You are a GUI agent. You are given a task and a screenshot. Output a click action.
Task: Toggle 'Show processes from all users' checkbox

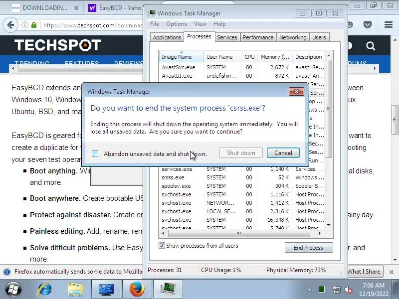tap(162, 245)
